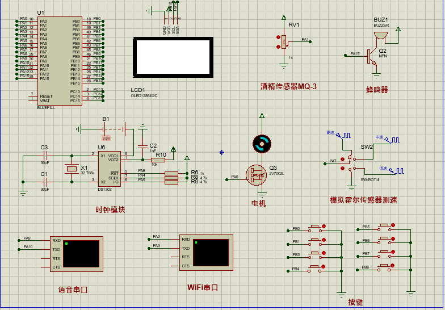Select the WiFi串口 virtual terminal
The height and width of the screenshot is (310, 445).
[x=207, y=253]
